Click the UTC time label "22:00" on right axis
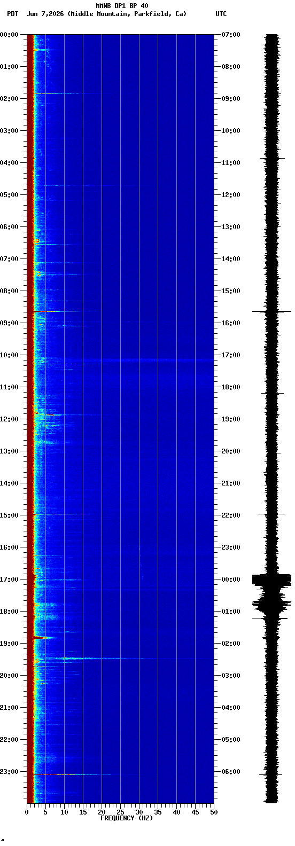This screenshot has width=295, height=846. click(231, 515)
